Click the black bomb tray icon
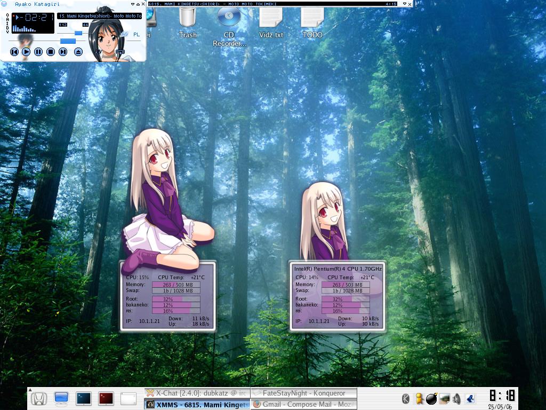The image size is (546, 410). coord(432,398)
